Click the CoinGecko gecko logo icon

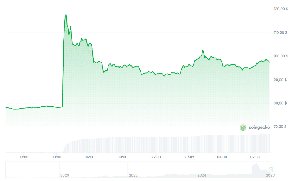pyautogui.click(x=243, y=127)
